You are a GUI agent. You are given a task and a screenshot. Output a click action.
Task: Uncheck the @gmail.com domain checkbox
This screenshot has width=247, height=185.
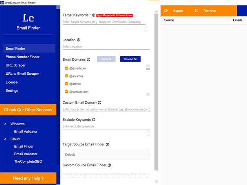click(67, 68)
